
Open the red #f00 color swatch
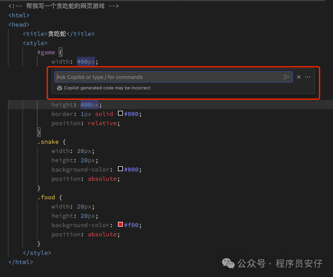[121, 225]
